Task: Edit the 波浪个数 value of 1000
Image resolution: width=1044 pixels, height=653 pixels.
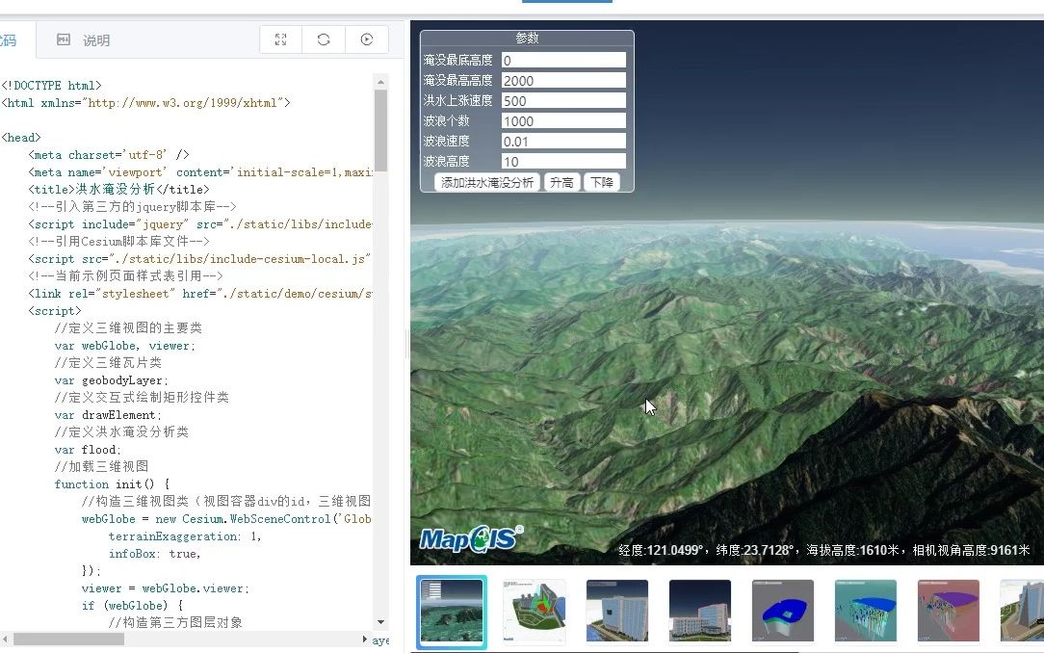Action: pos(562,119)
